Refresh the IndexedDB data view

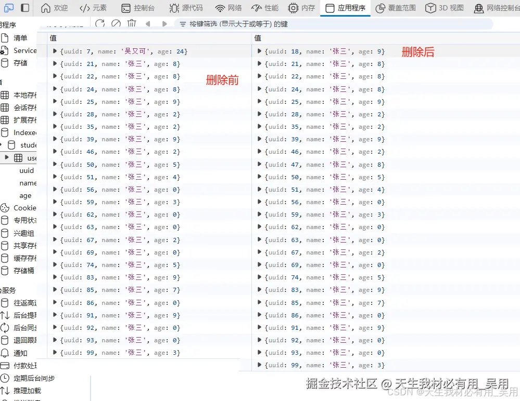(99, 23)
